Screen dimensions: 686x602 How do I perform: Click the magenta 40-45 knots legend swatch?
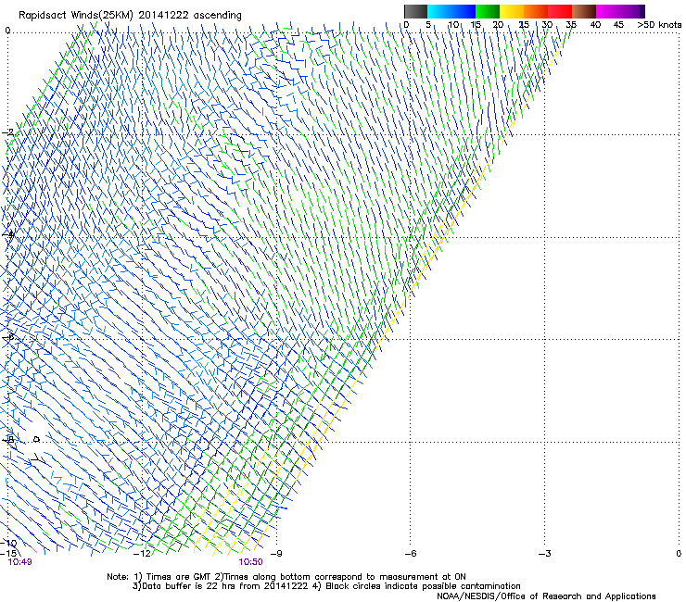click(x=608, y=11)
